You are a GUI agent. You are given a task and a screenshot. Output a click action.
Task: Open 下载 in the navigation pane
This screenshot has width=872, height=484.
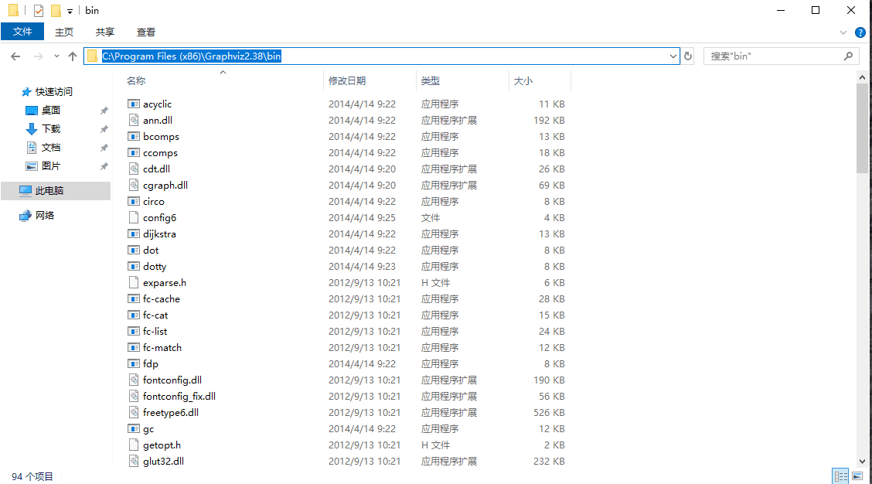click(x=50, y=129)
